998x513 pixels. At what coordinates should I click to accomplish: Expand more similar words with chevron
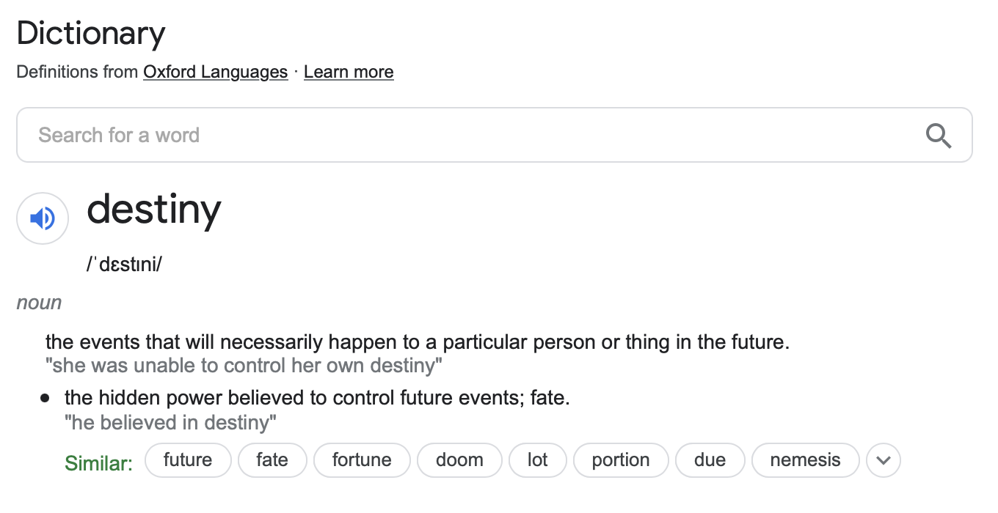tap(883, 460)
